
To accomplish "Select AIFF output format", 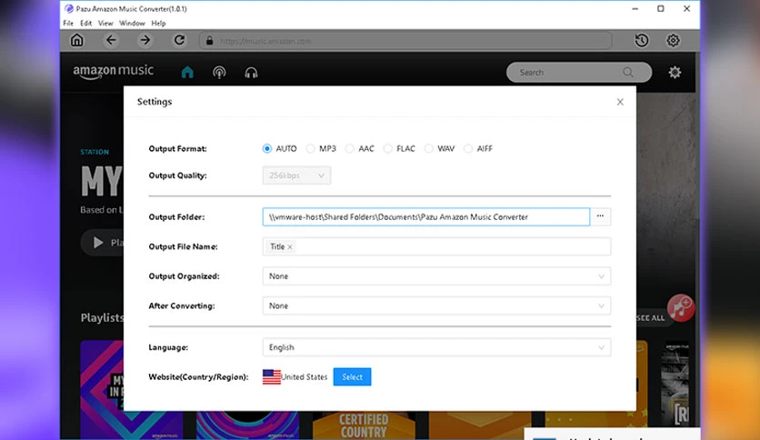I will click(468, 149).
